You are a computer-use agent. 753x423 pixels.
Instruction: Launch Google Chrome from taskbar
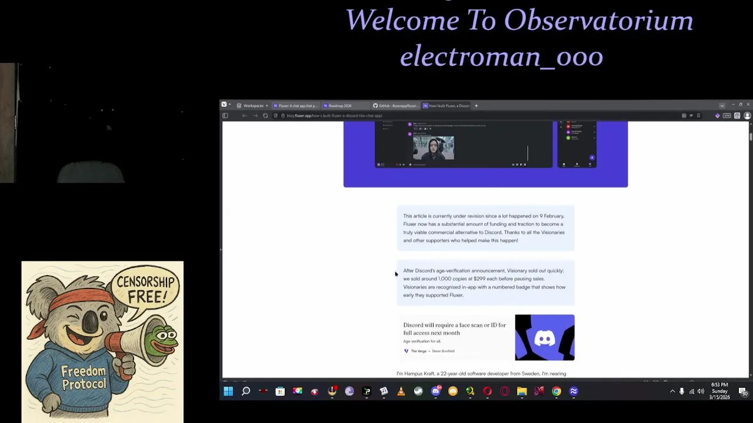[x=557, y=391]
